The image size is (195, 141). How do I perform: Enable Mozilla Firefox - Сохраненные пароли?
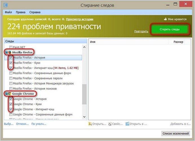[x=11, y=78]
